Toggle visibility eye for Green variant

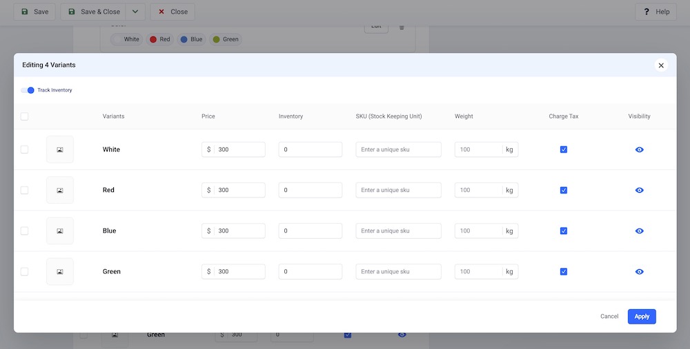coord(639,271)
